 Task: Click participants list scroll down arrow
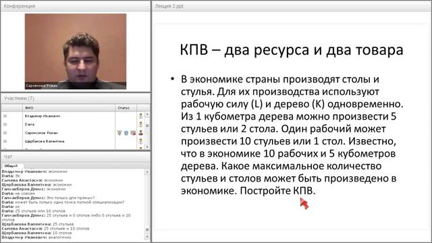pos(147,147)
